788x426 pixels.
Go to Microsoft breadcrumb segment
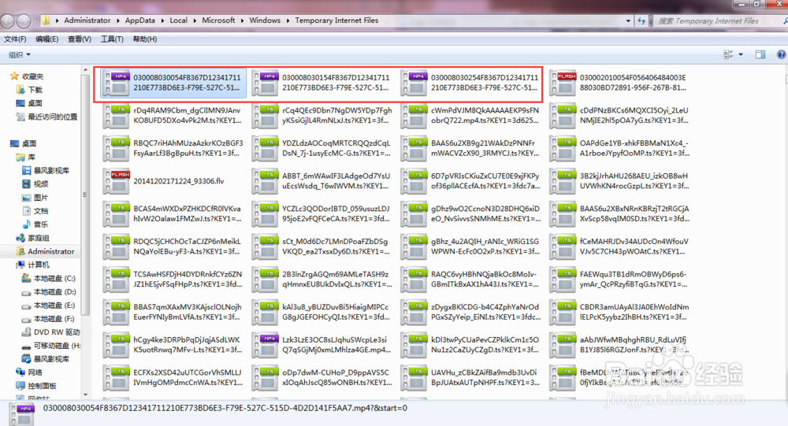click(218, 20)
